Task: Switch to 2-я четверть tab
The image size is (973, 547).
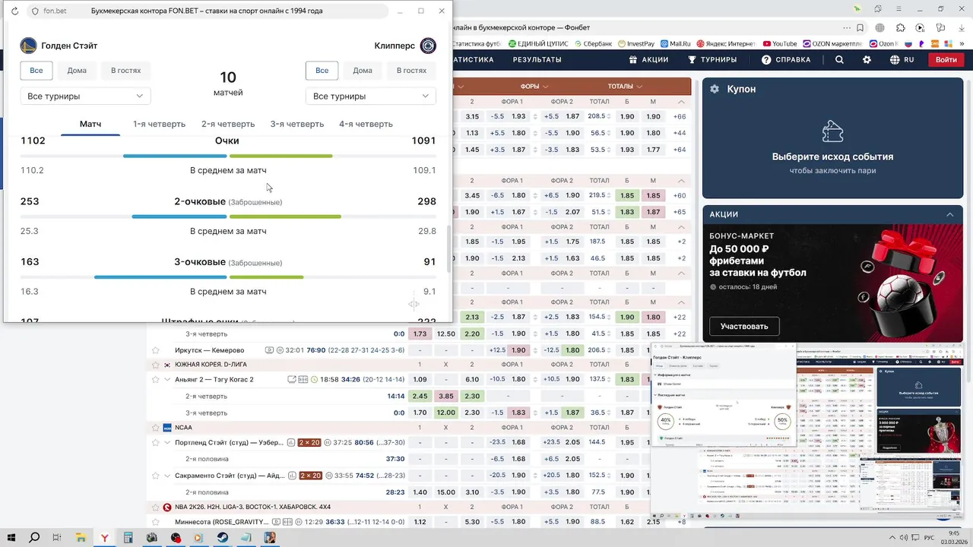Action: 228,124
